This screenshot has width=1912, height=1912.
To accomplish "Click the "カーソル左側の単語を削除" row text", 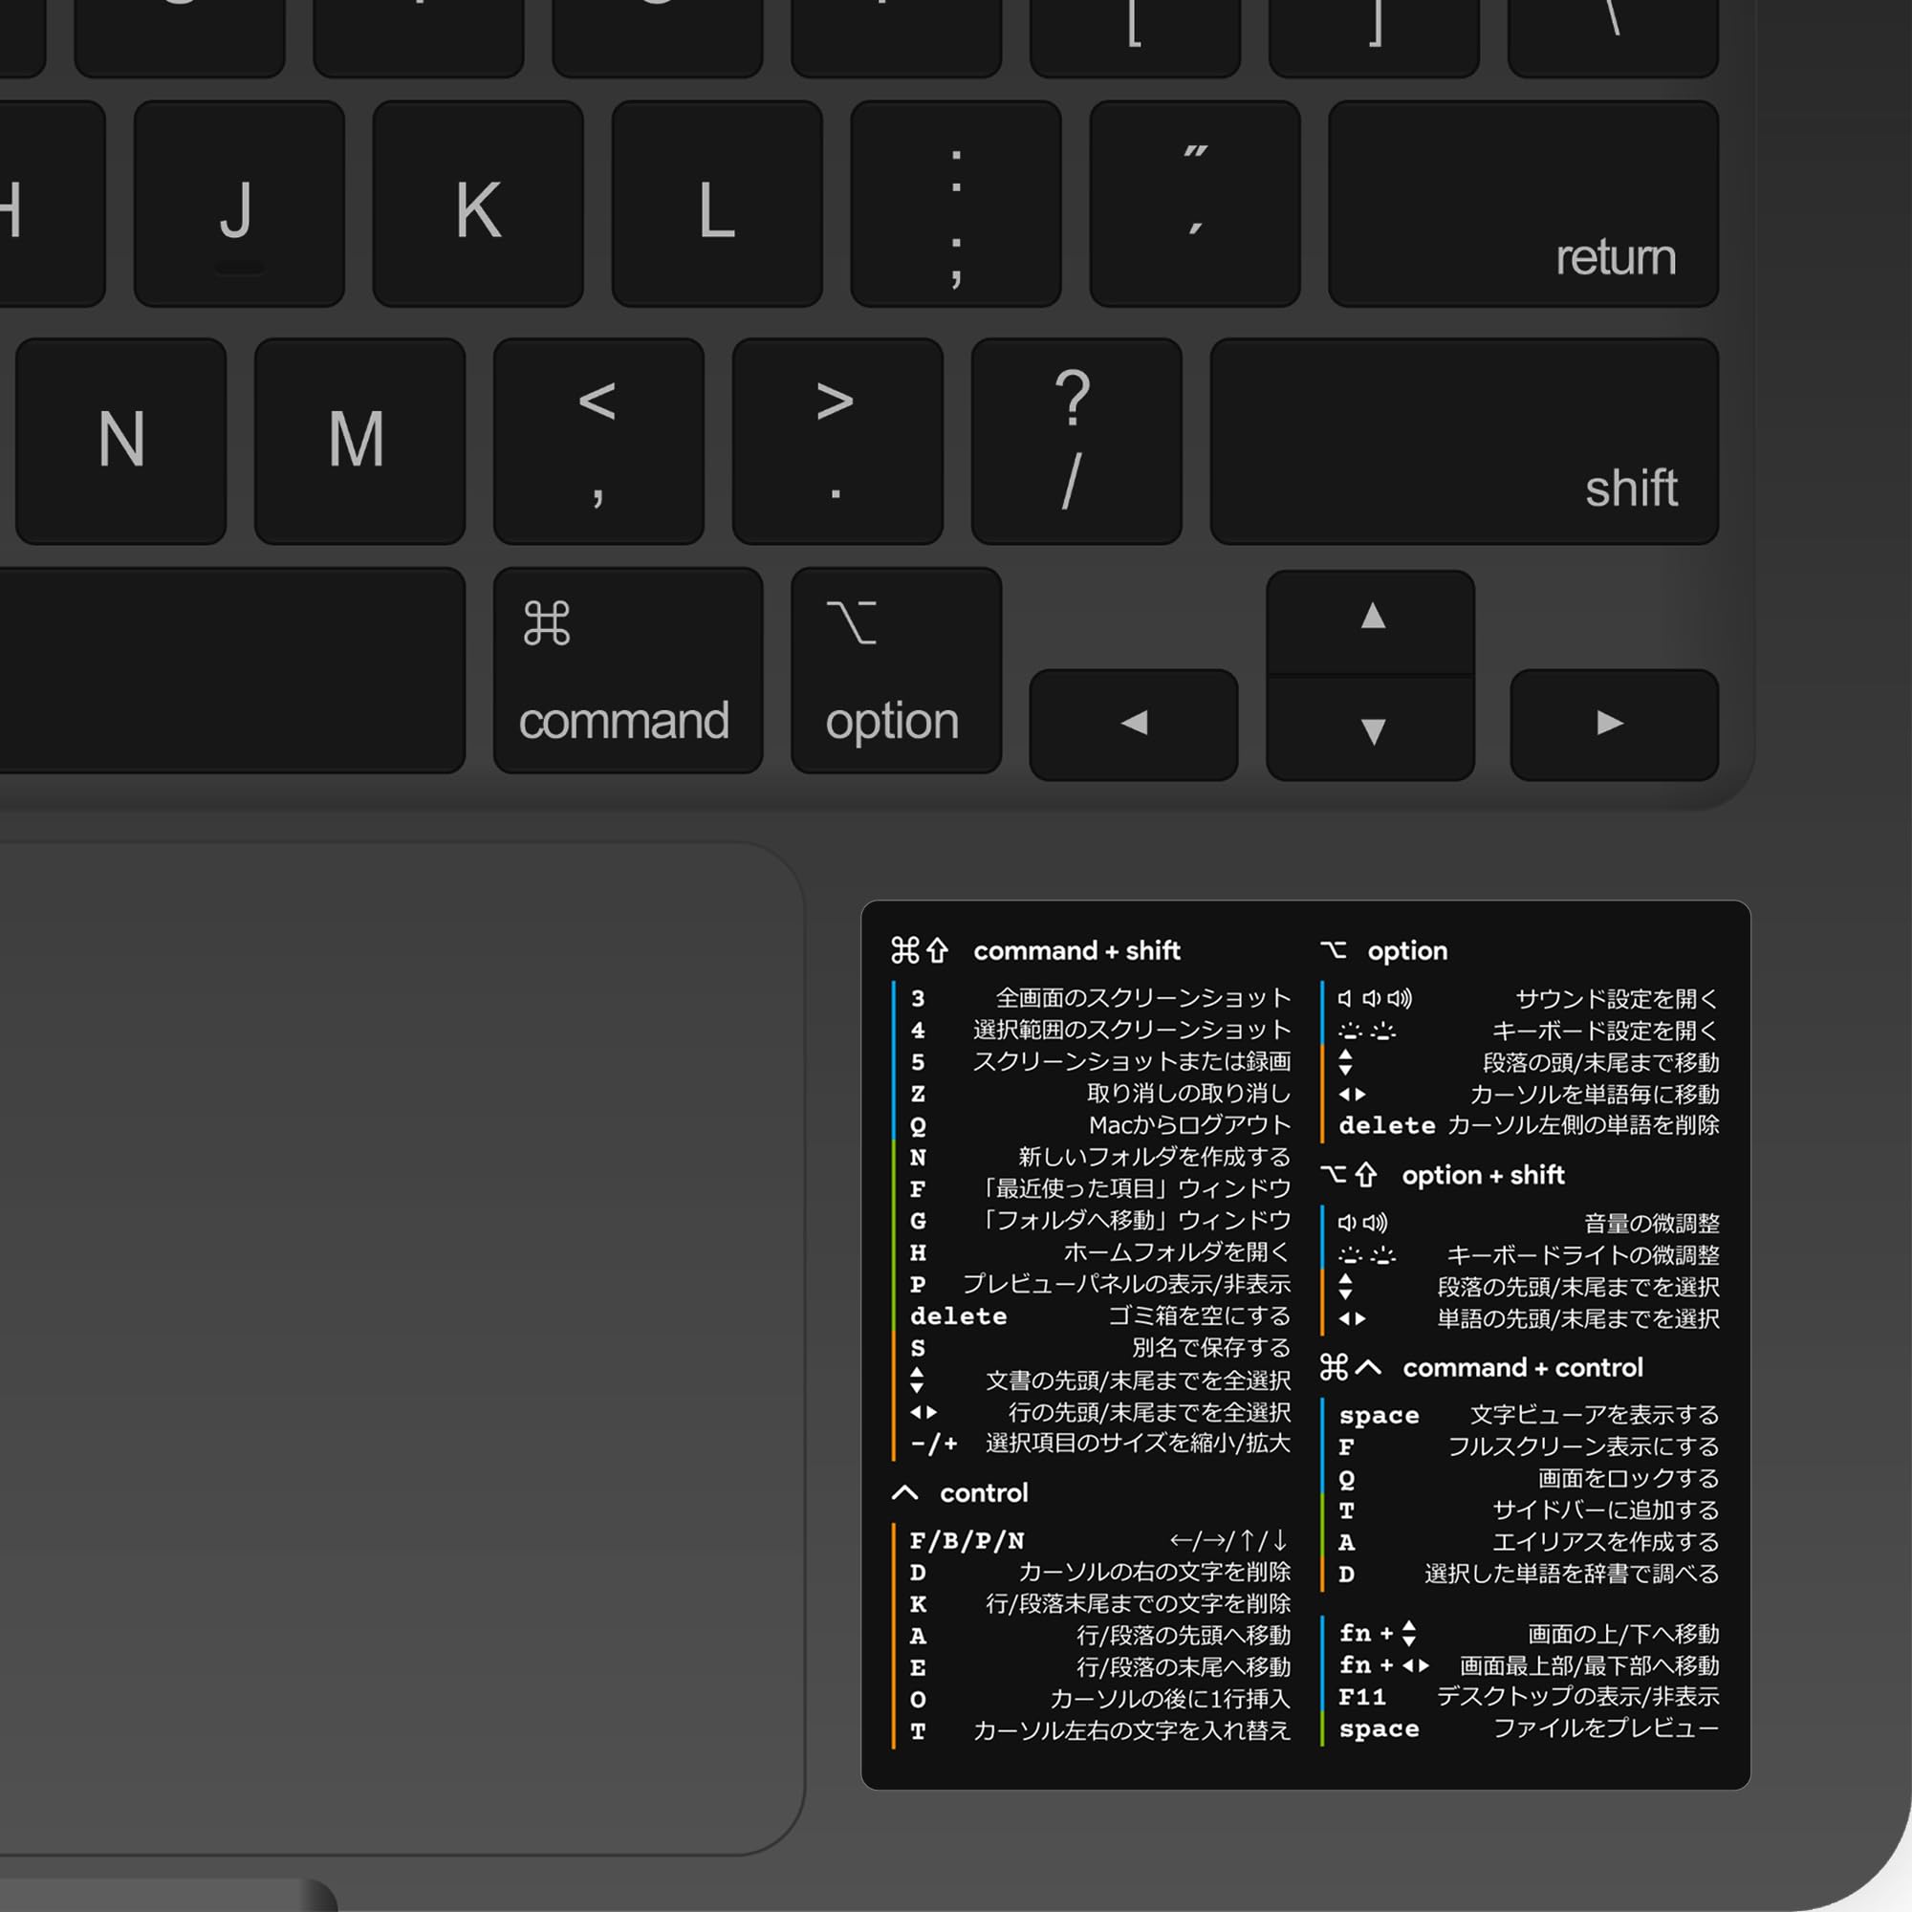I will [1583, 1125].
